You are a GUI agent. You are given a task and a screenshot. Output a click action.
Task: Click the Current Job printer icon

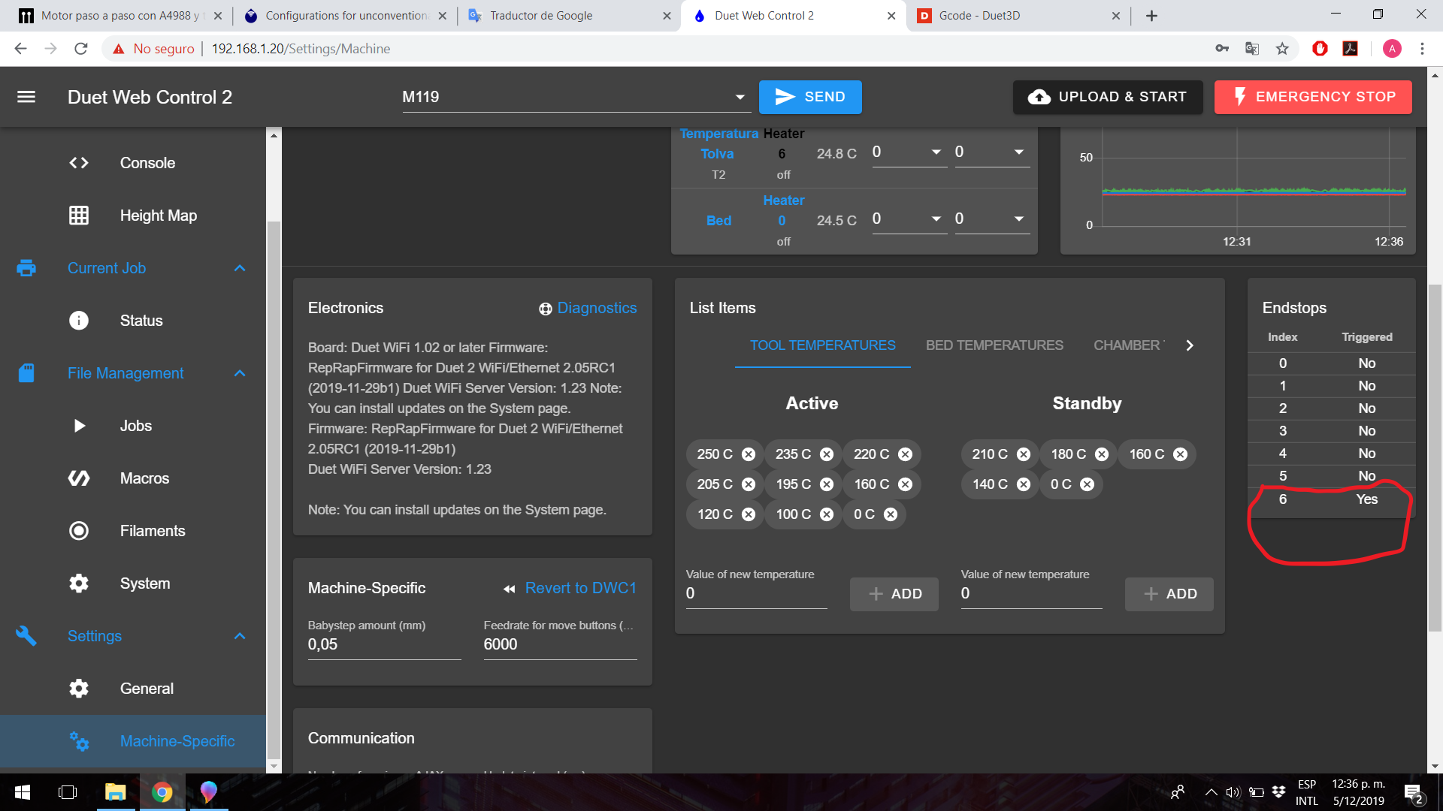[26, 268]
